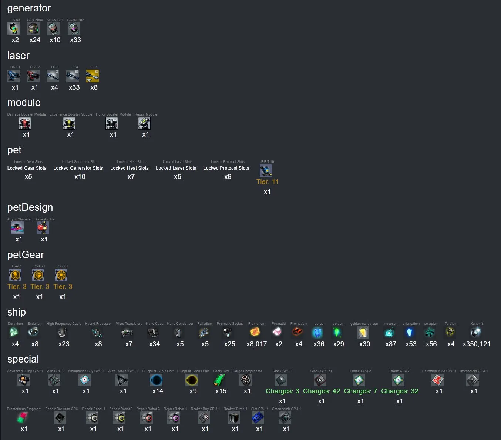Screen dimensions: 501x440
Task: Select the High Frequency Cable icon
Action: click(63, 333)
